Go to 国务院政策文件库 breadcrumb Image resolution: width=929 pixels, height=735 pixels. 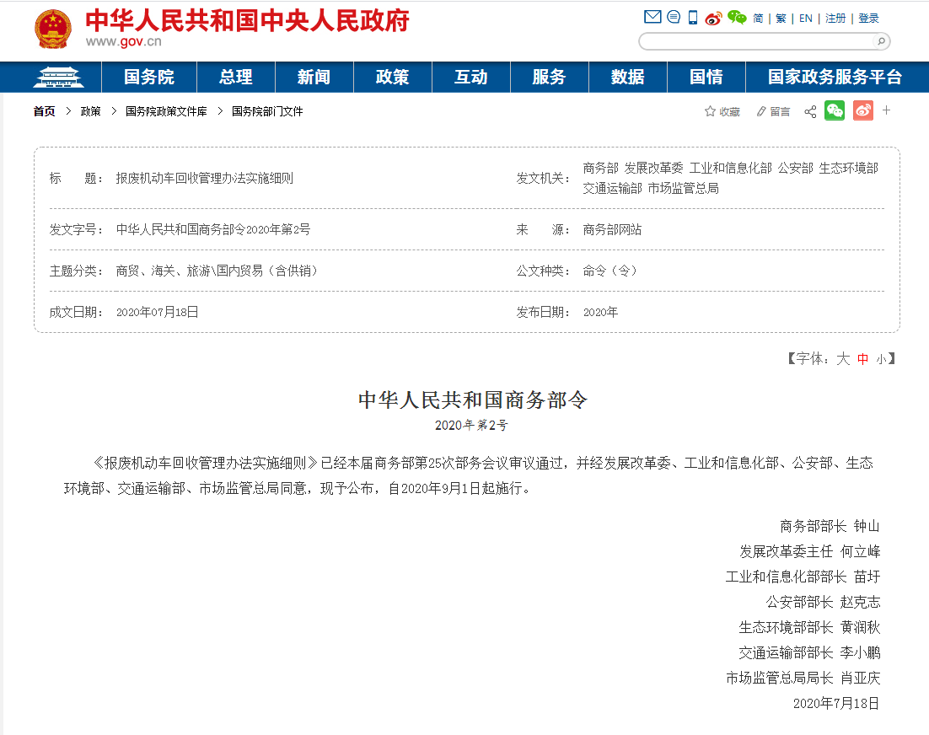(x=166, y=111)
